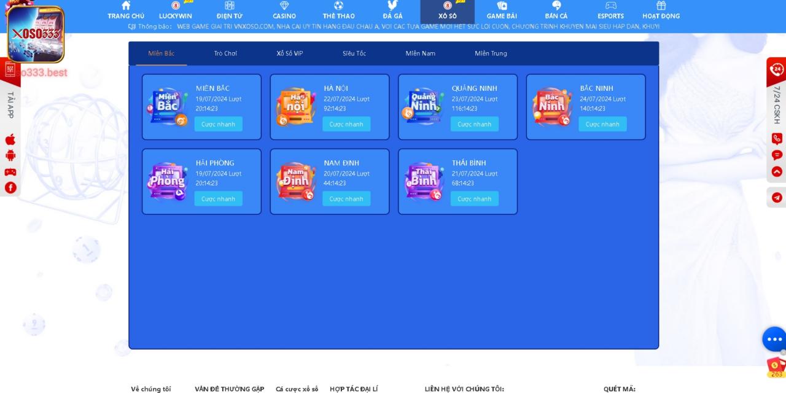This screenshot has height=393, width=786.
Task: Switch to the Siêu Tốc tab
Action: (x=354, y=53)
